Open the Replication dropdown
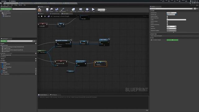Viewport: 199px width, 112px height. (171, 29)
